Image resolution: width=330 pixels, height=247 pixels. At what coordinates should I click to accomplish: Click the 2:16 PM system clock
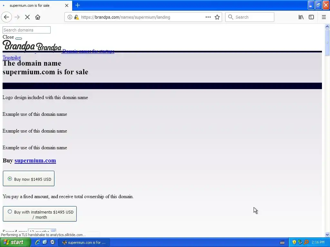click(318, 242)
